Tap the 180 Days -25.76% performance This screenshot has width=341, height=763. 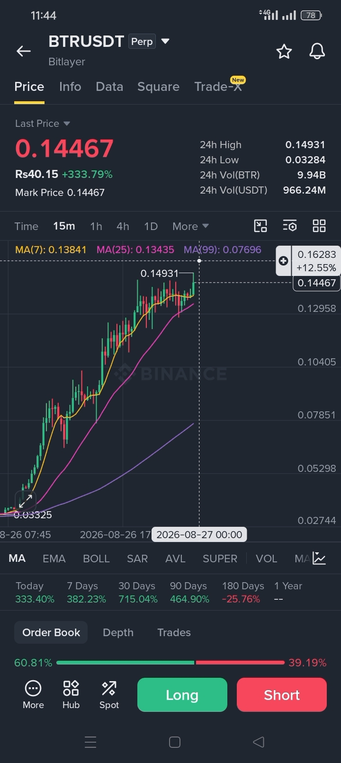coord(243,592)
